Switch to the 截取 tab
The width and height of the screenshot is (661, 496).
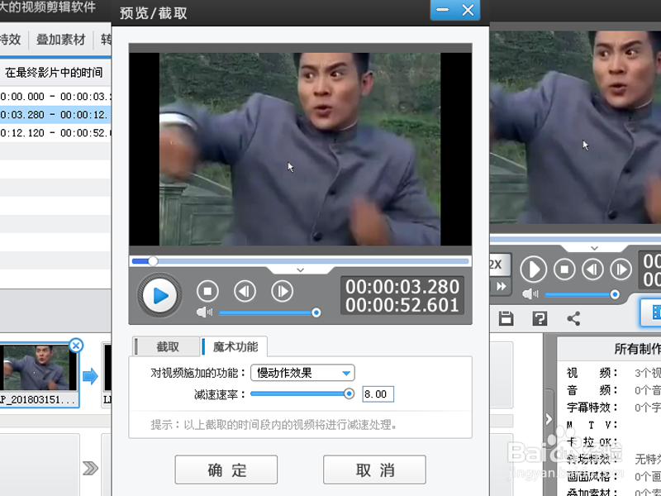click(167, 346)
